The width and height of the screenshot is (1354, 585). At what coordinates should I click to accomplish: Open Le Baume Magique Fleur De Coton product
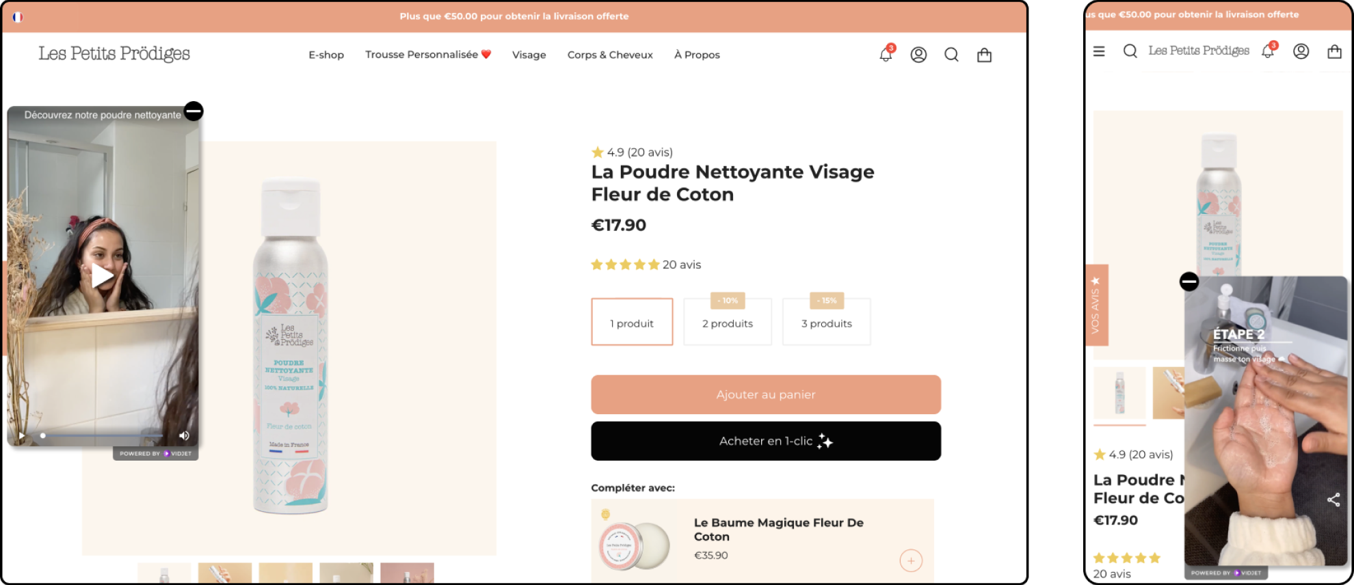pos(778,530)
